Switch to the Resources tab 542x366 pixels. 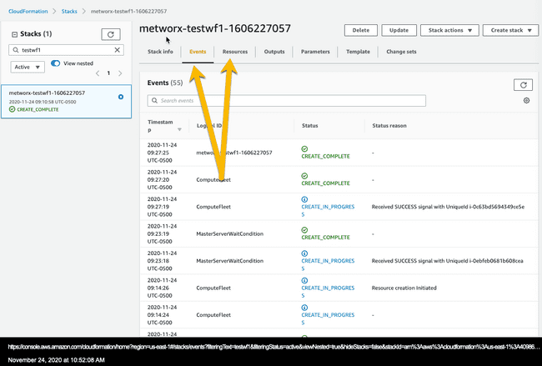(235, 52)
